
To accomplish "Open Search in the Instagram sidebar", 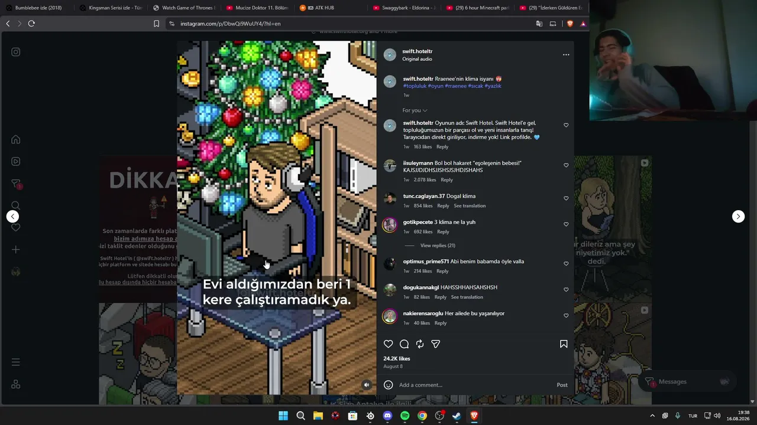I will 16,205.
